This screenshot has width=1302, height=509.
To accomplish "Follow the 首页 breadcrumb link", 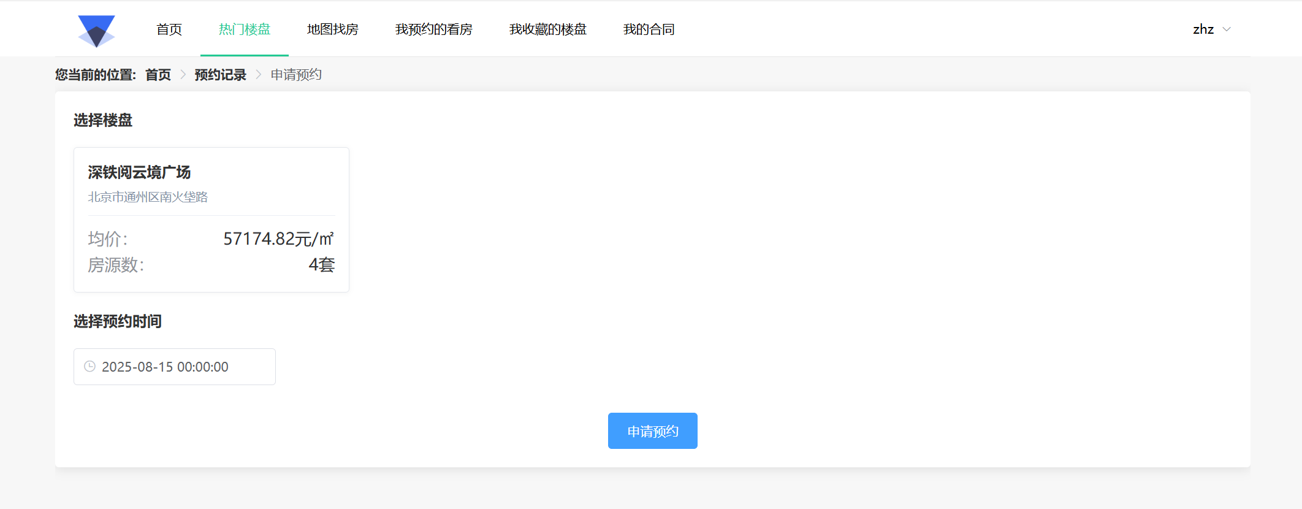I will point(158,75).
